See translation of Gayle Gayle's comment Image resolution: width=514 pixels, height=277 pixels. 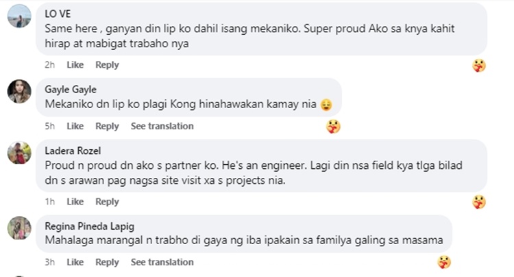162,127
